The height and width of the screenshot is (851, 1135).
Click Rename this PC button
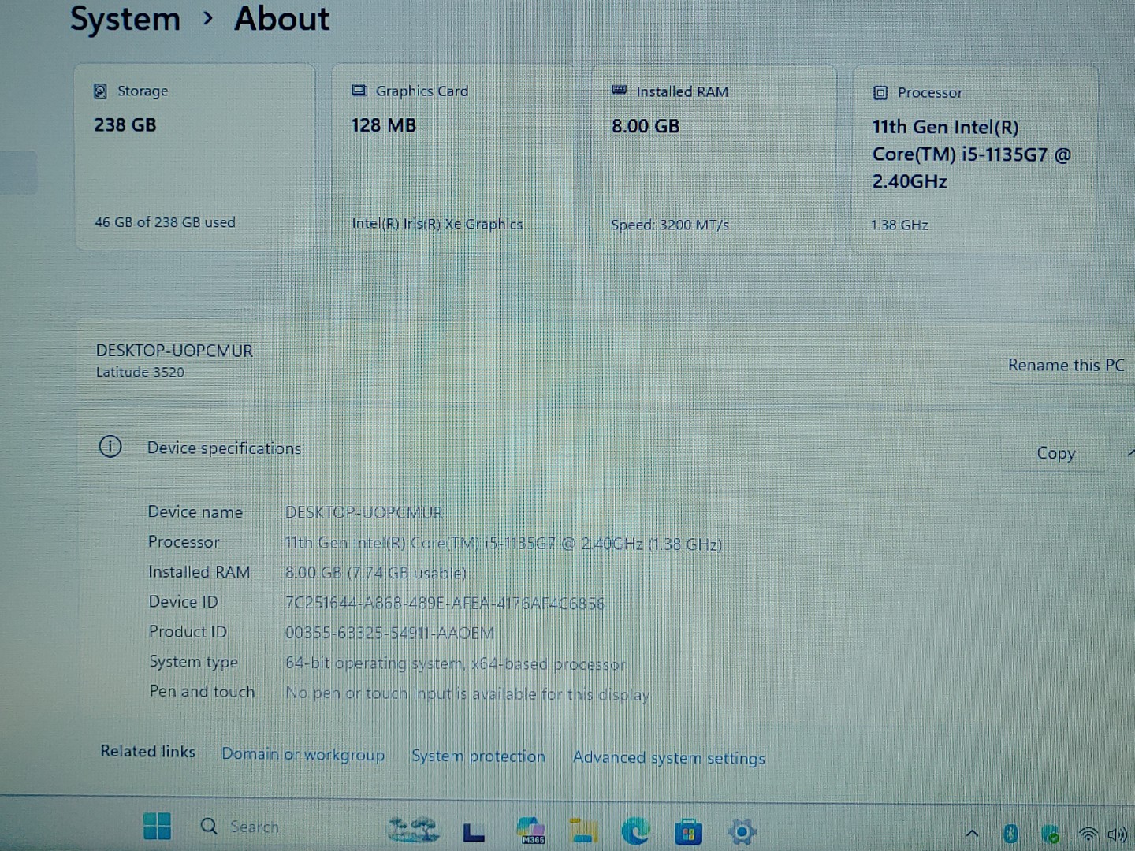point(1066,366)
